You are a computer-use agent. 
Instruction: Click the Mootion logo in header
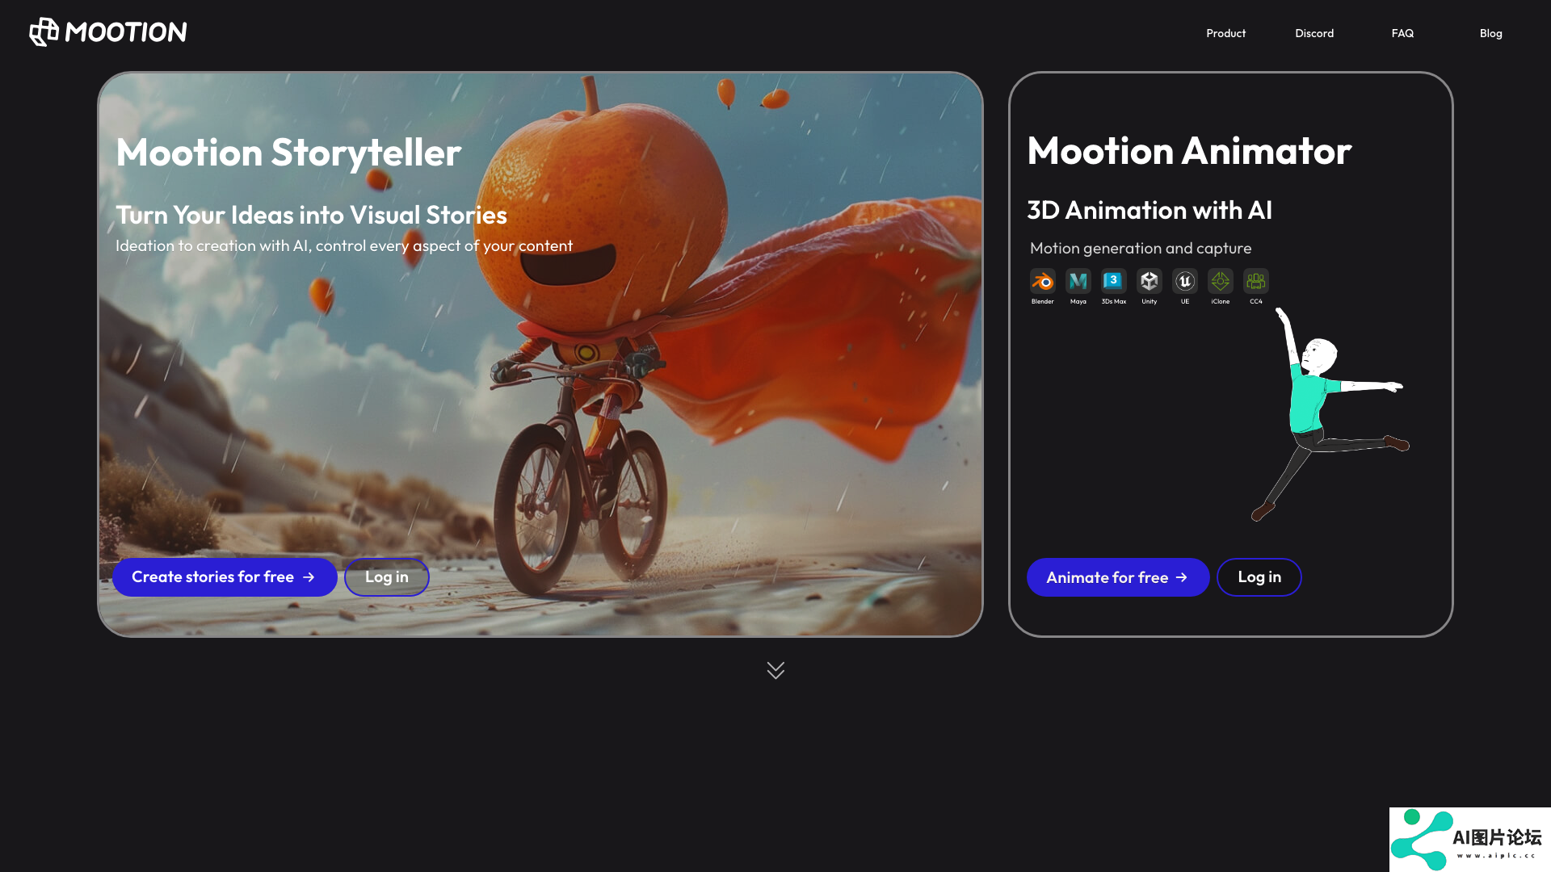108,32
